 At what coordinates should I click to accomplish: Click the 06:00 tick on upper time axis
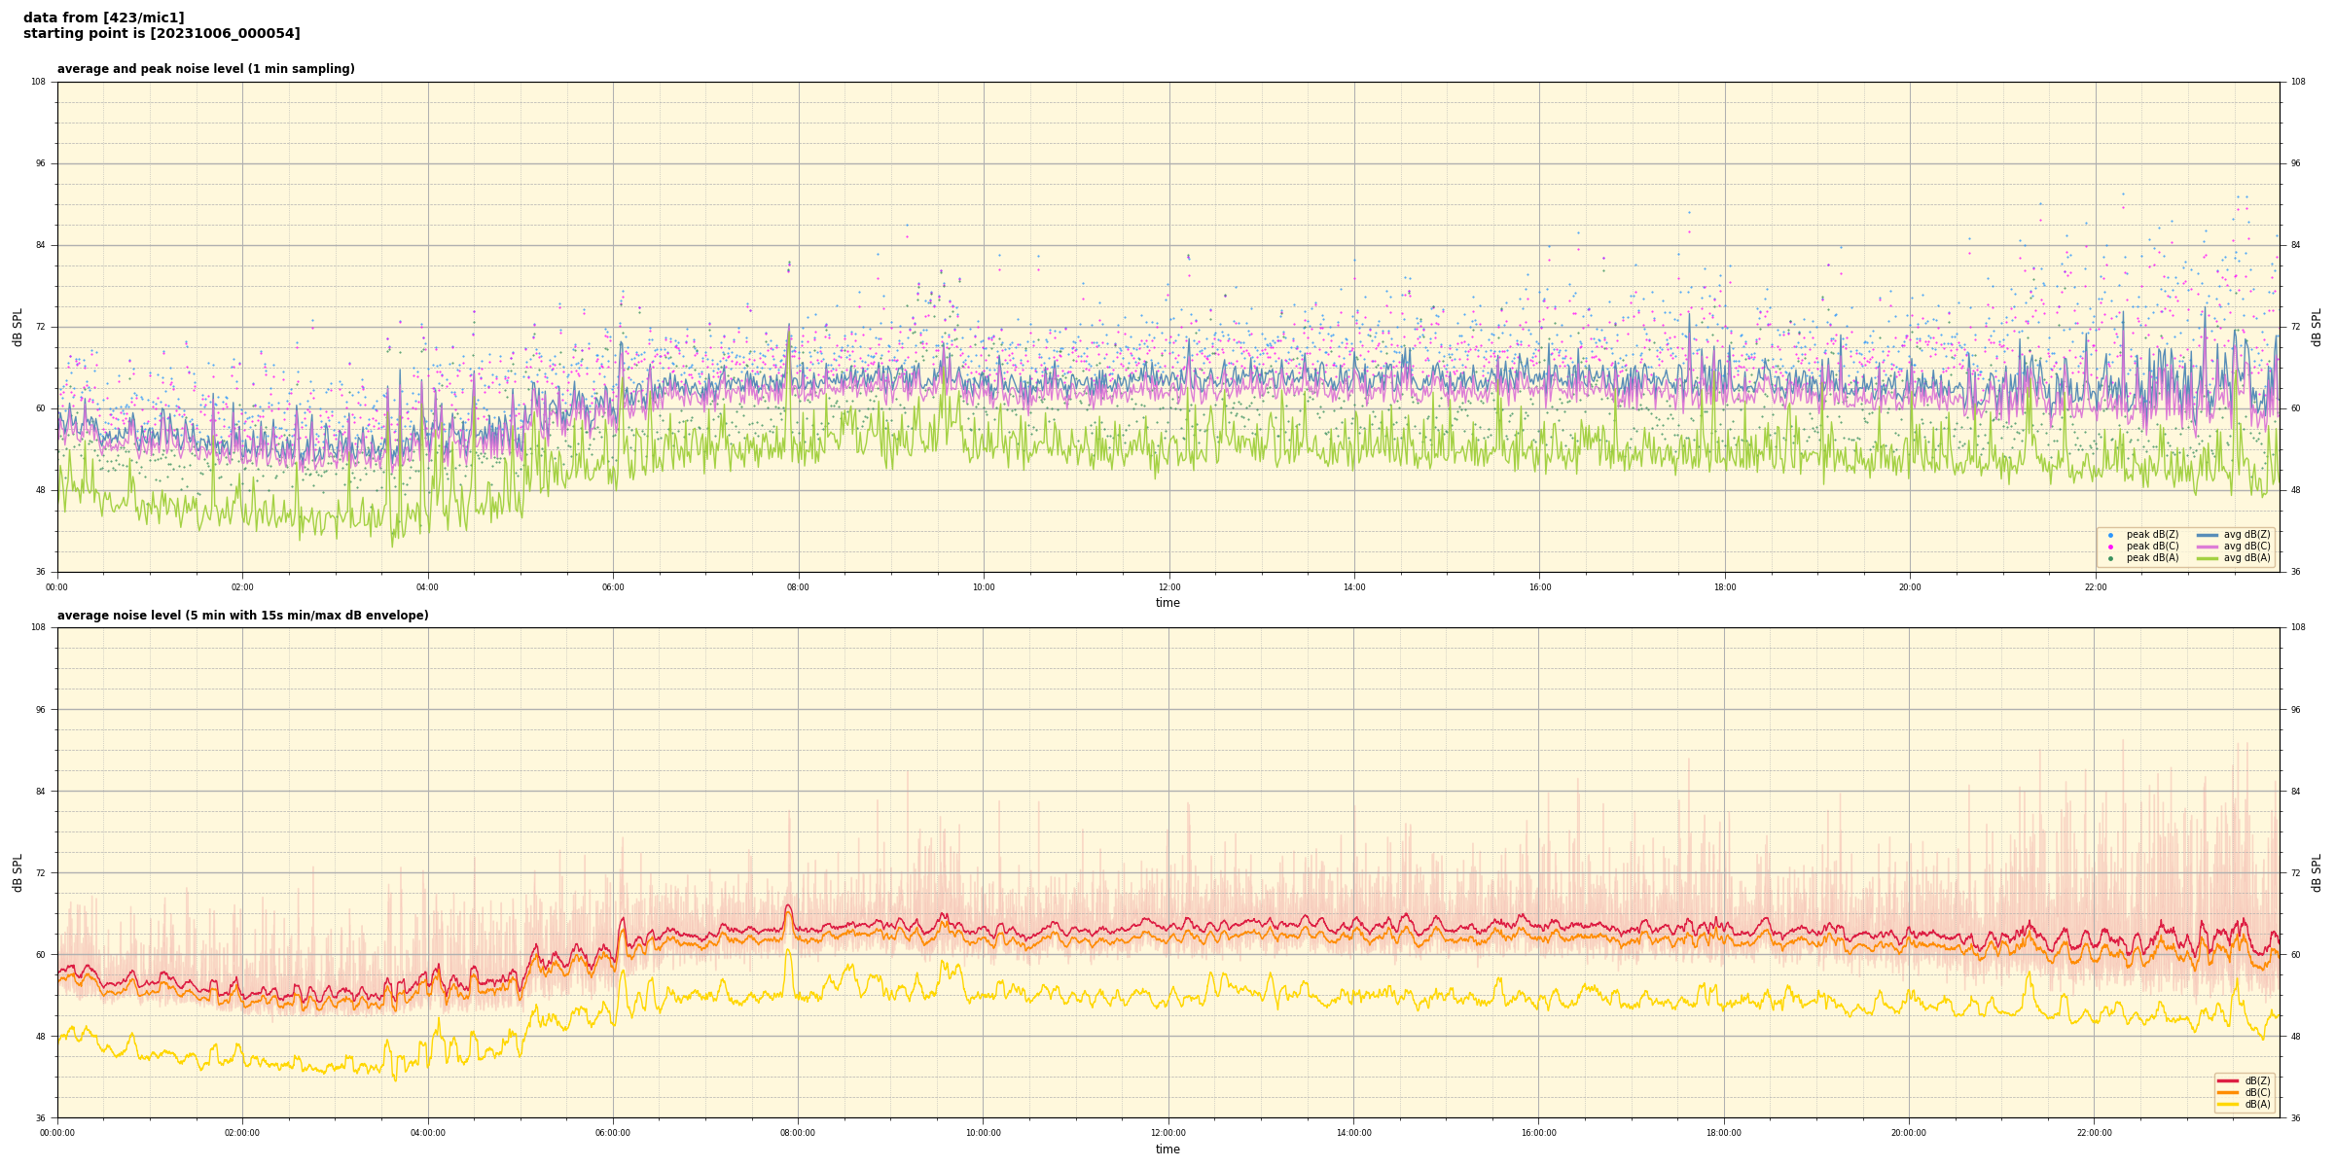[x=613, y=587]
